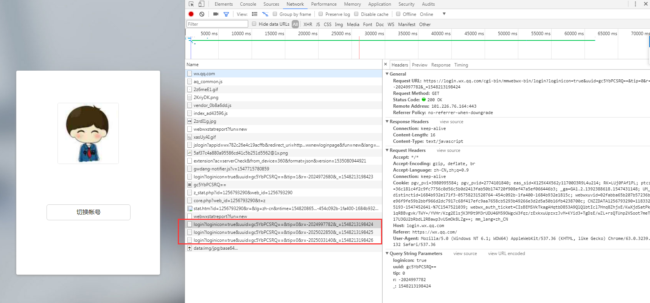Filter requests by CSS type

point(328,24)
